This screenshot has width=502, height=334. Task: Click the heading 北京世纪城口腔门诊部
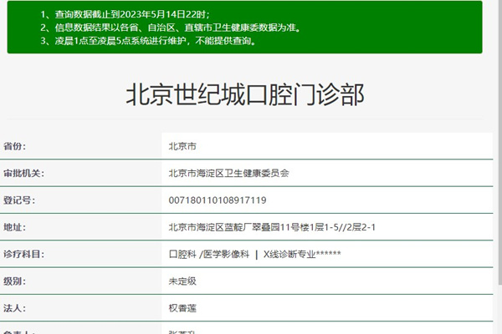[x=245, y=94]
